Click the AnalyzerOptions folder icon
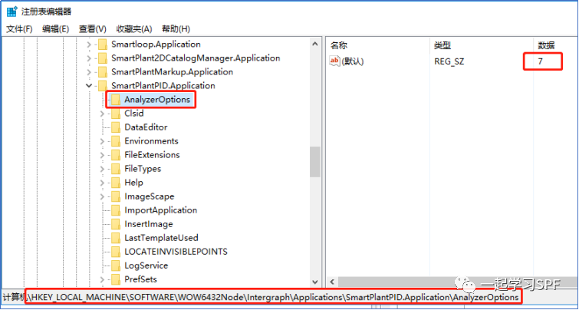The width and height of the screenshot is (579, 310). click(116, 100)
